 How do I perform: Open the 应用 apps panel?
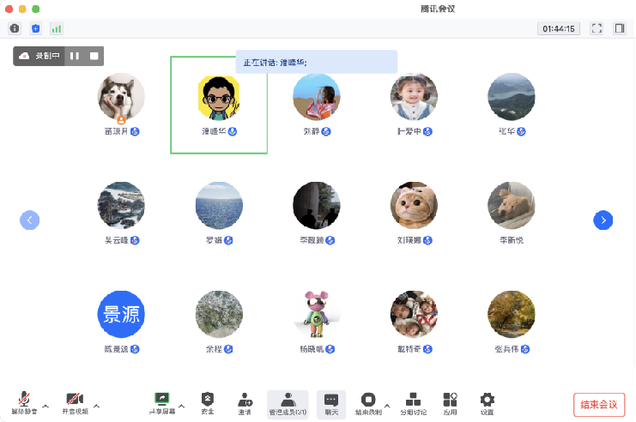pos(450,402)
